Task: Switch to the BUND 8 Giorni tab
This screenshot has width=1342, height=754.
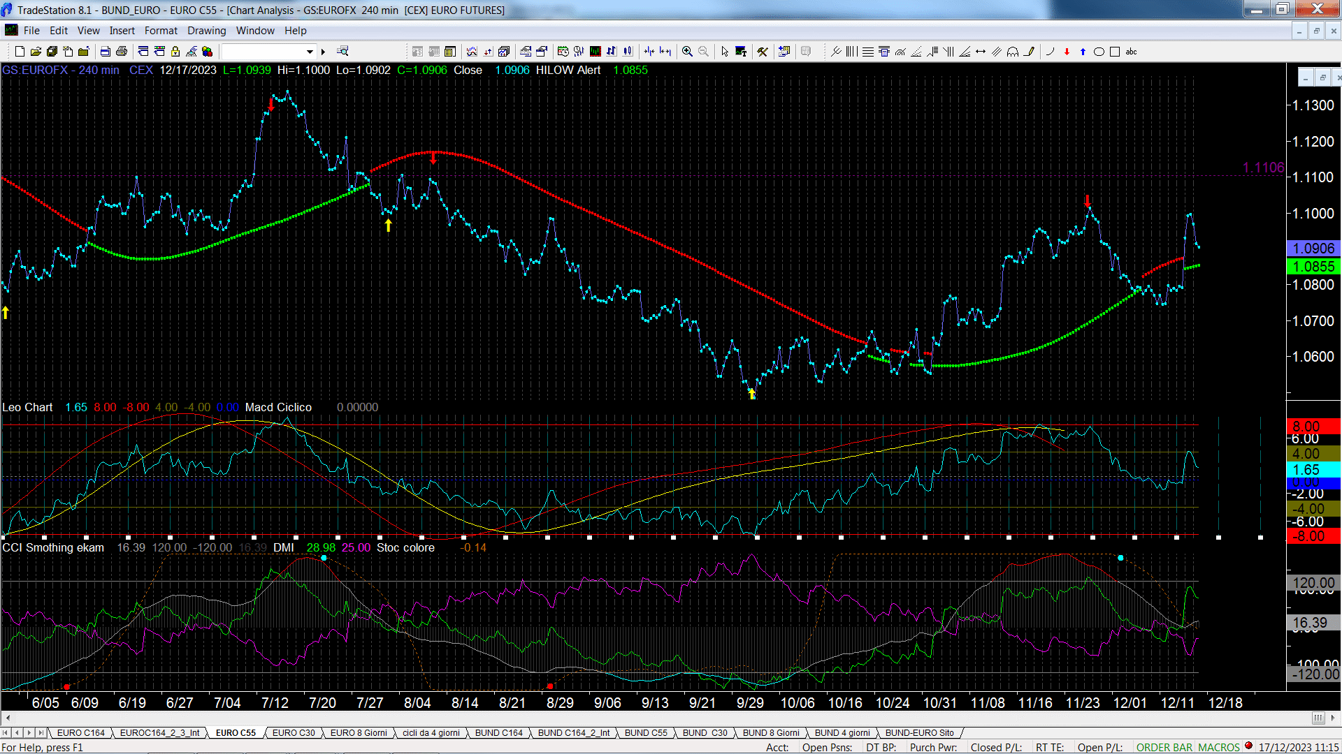Action: (x=771, y=733)
